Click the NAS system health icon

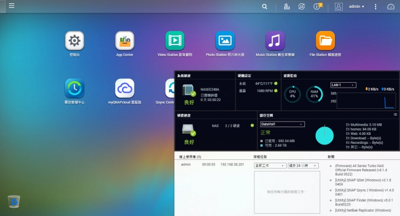click(x=189, y=91)
